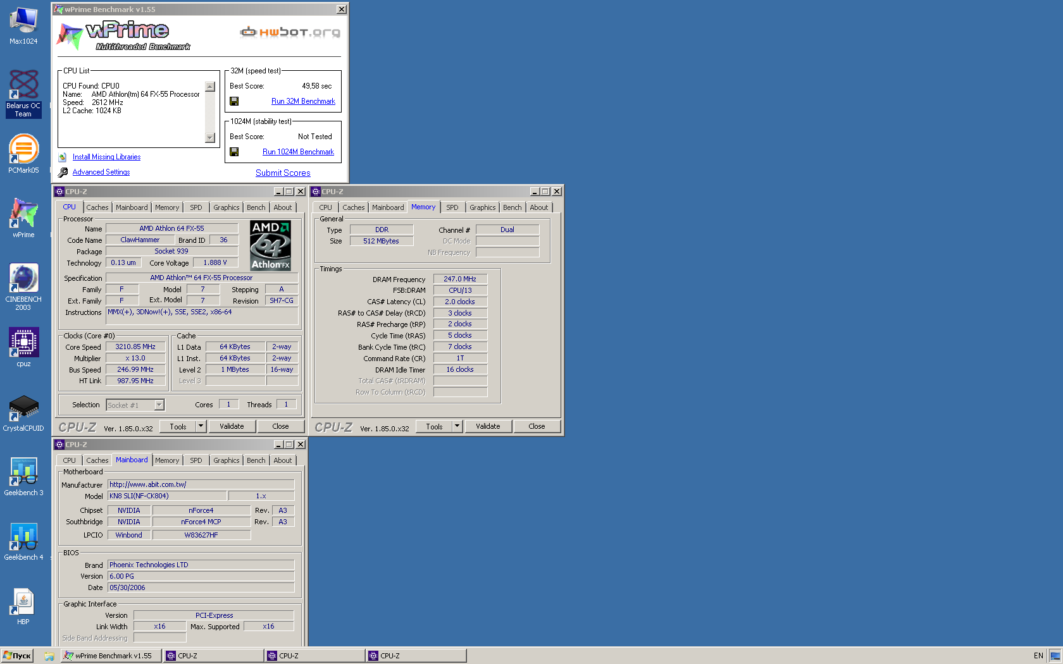Select the wPrime Benchmark v1.55 taskbar button
Viewport: 1063px width, 664px height.
click(x=111, y=656)
